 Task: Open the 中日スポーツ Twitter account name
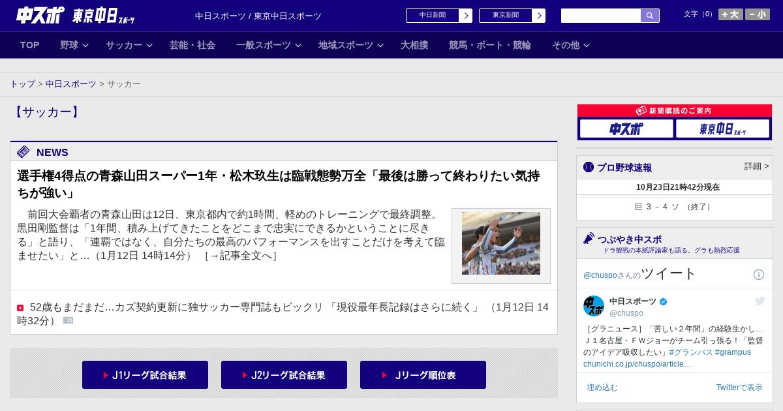click(633, 301)
